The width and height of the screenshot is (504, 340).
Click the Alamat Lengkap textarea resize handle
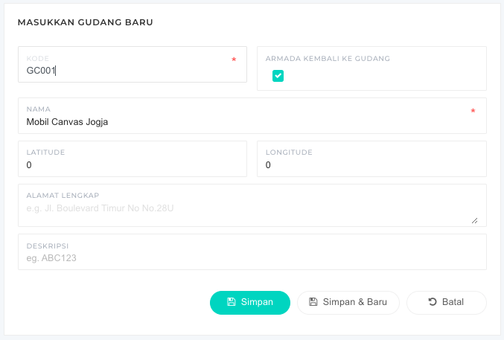point(474,220)
